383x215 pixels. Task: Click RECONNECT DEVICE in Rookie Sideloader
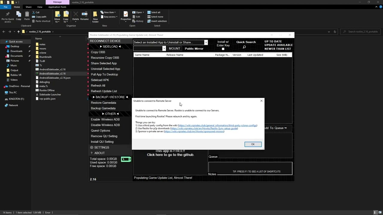coord(105,41)
